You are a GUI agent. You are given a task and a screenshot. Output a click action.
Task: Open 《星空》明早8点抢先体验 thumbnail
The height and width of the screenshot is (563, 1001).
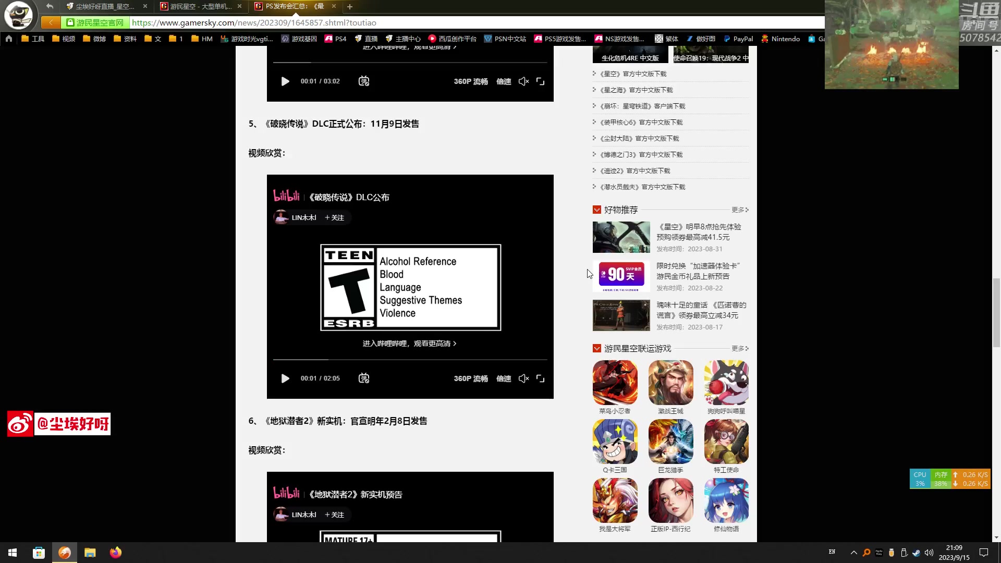click(621, 237)
